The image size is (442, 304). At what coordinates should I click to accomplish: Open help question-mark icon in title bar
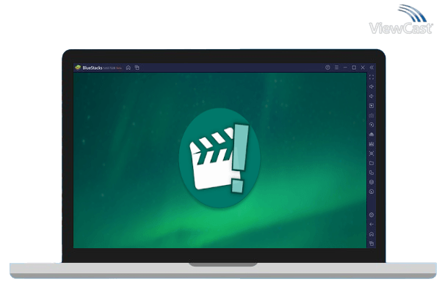tap(327, 68)
